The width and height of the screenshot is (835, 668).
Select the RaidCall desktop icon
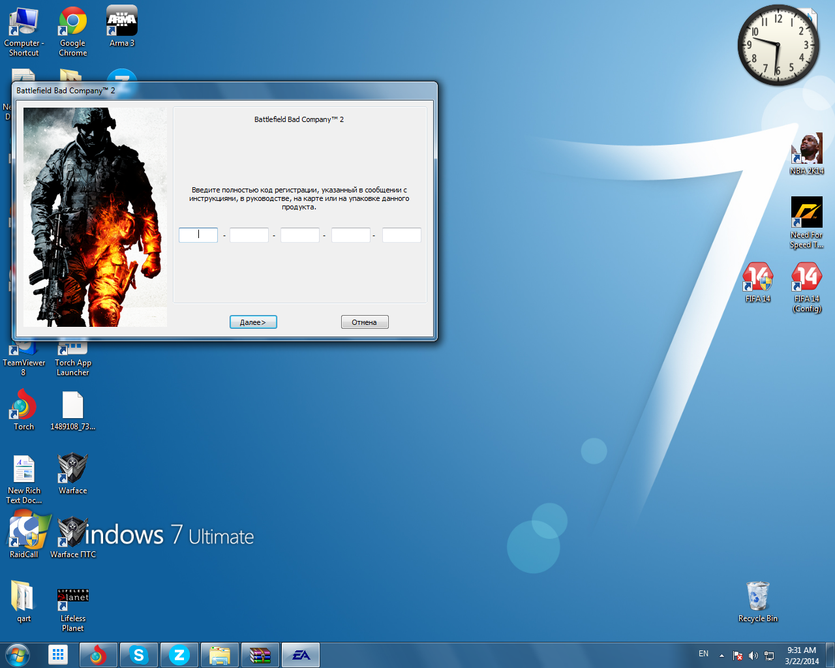(x=23, y=538)
